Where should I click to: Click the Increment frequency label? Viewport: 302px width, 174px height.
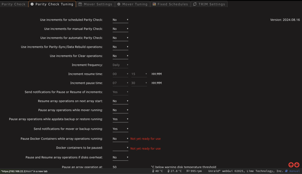click(87, 65)
